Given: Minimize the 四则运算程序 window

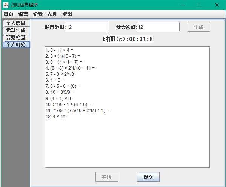Looking at the screenshot, I should tap(183, 5).
